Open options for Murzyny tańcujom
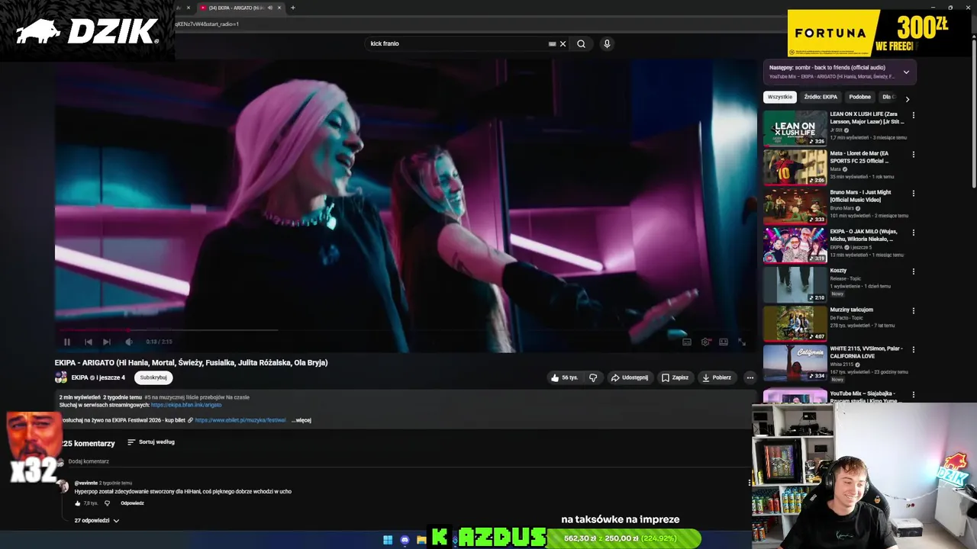 913,310
